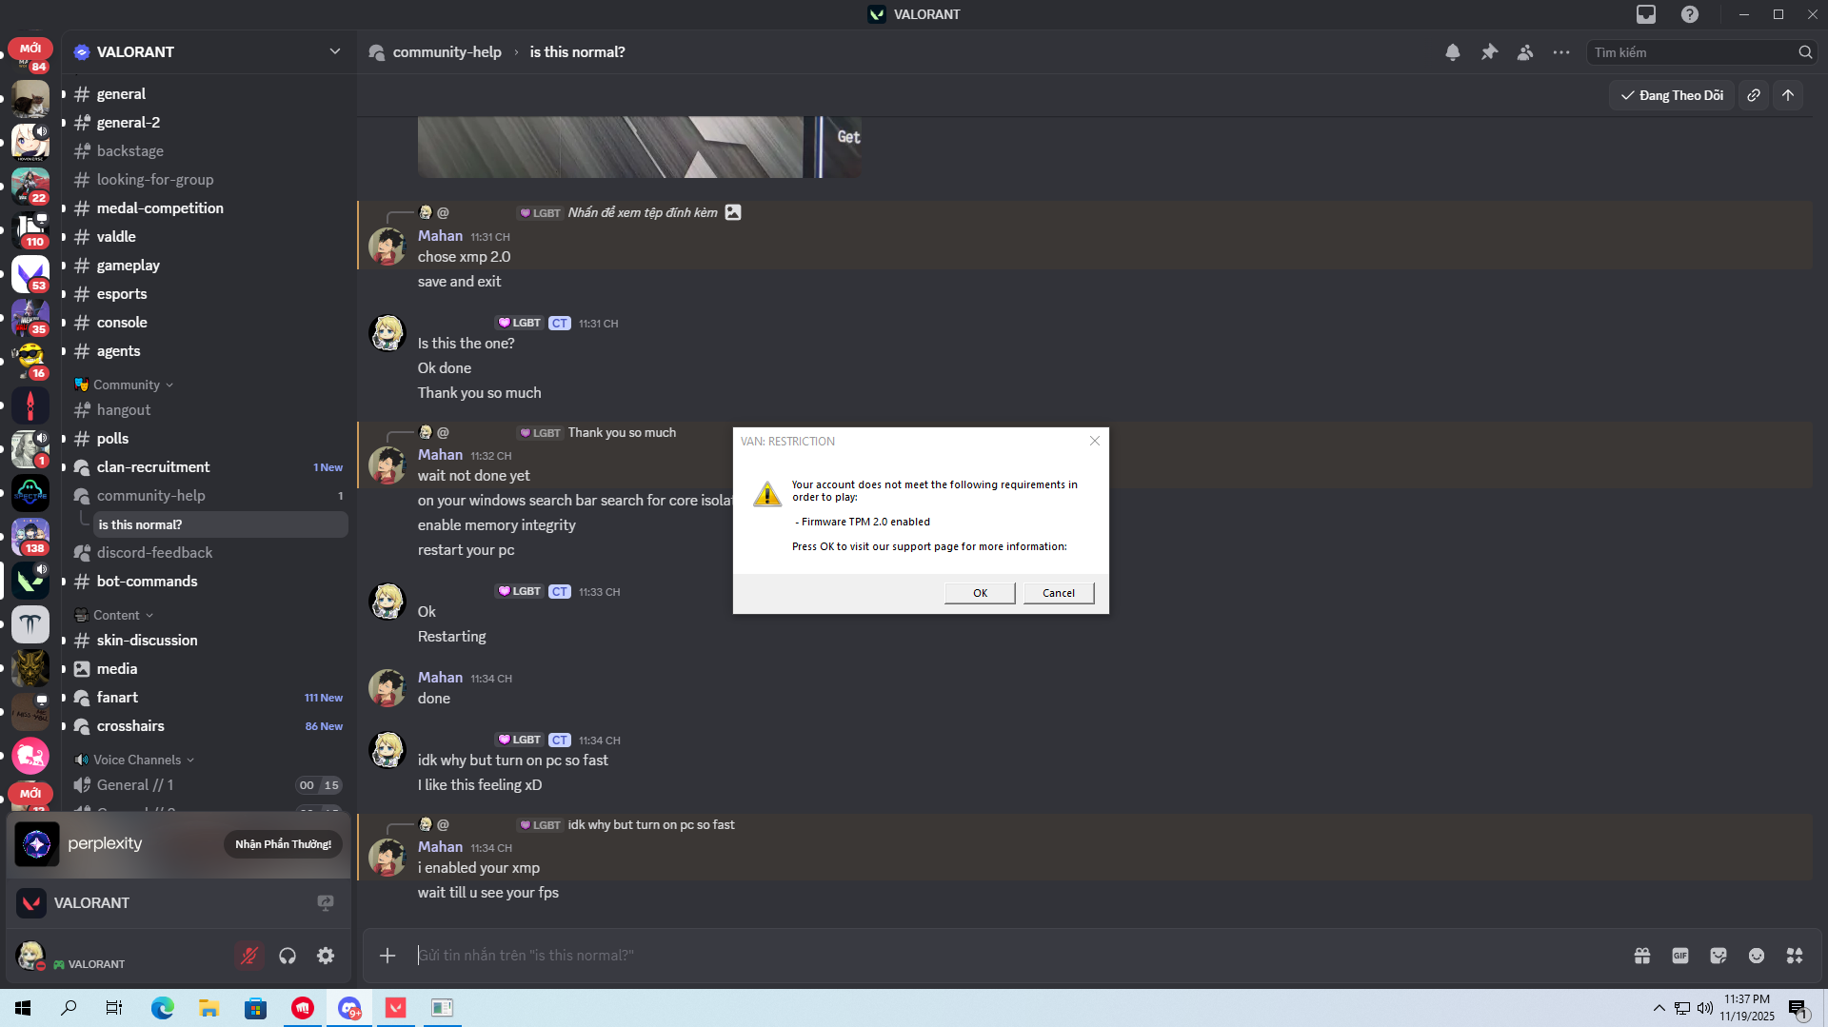The height and width of the screenshot is (1027, 1828).
Task: Send a gift icon in message bar
Action: coord(1642,956)
